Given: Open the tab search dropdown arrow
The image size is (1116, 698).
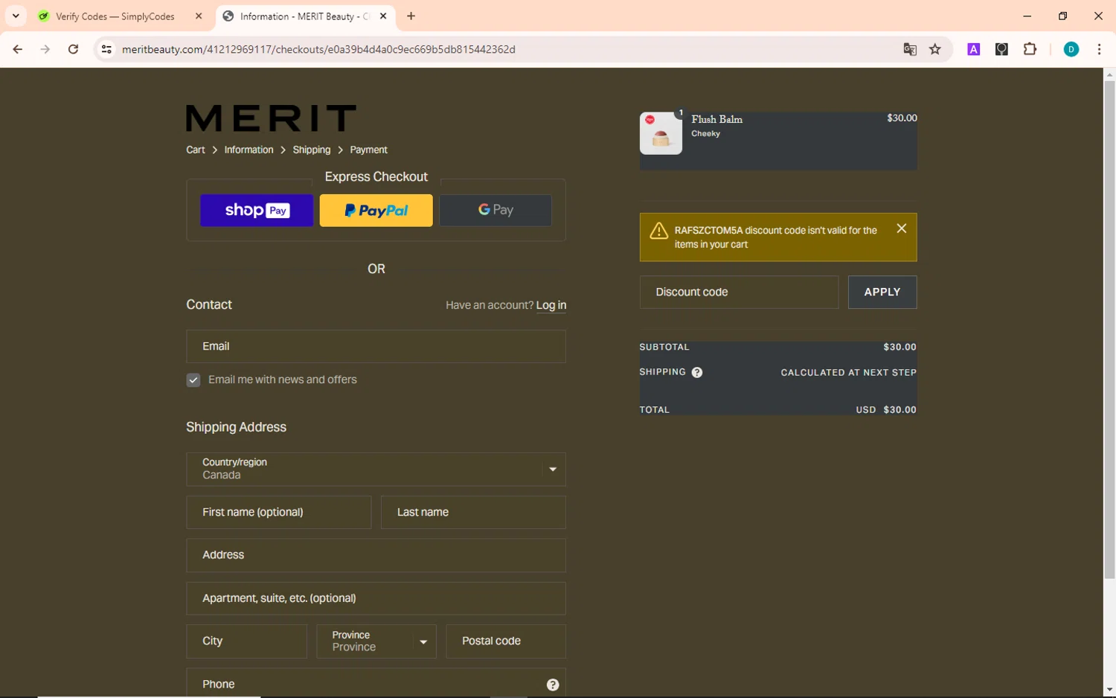Looking at the screenshot, I should pos(16,16).
